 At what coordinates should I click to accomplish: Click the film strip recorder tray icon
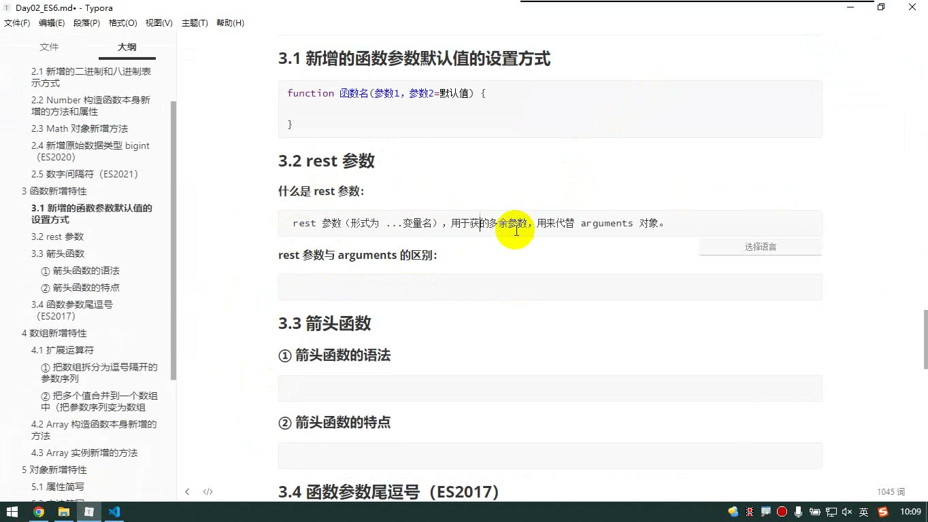(750, 512)
